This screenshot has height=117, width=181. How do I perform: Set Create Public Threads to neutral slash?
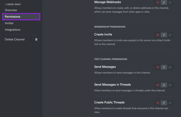click(164, 103)
